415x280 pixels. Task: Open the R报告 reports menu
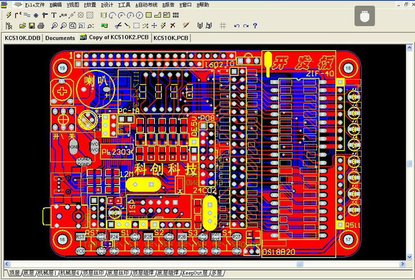pyautogui.click(x=168, y=5)
